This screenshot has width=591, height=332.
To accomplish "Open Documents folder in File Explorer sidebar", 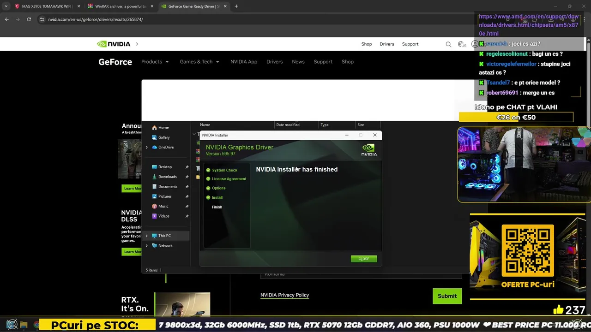I will pyautogui.click(x=164, y=187).
